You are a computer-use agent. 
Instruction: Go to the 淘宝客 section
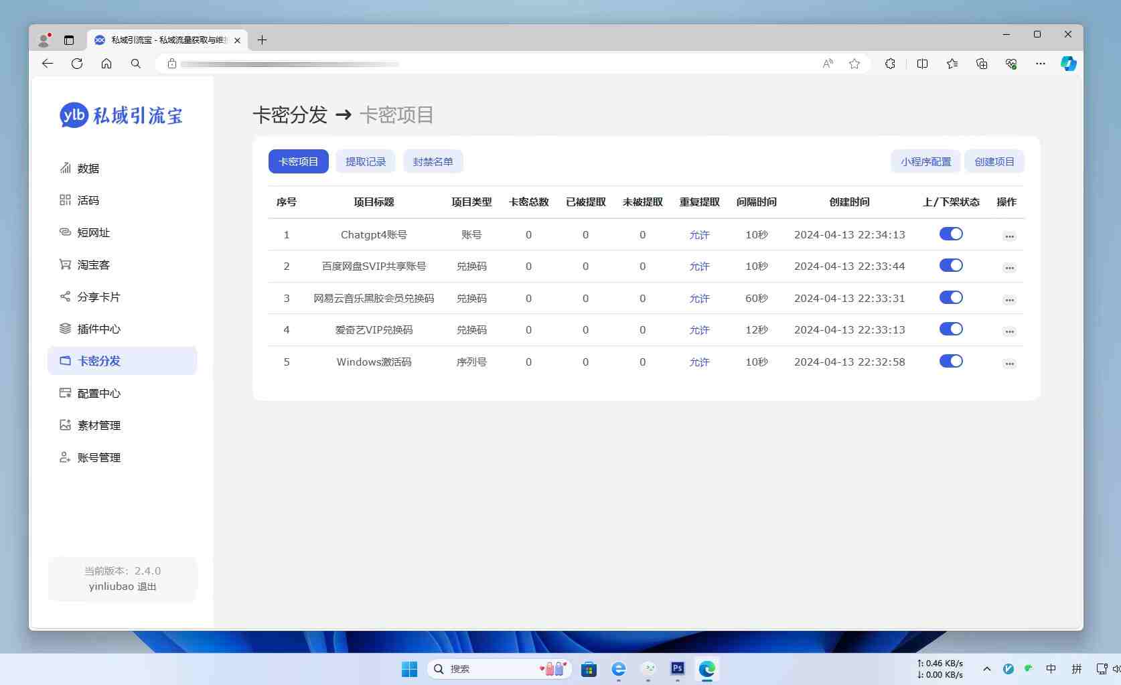click(93, 264)
